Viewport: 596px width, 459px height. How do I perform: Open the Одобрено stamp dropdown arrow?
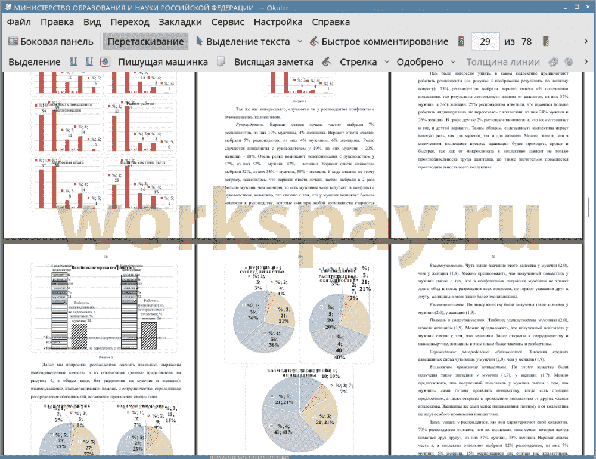(453, 61)
